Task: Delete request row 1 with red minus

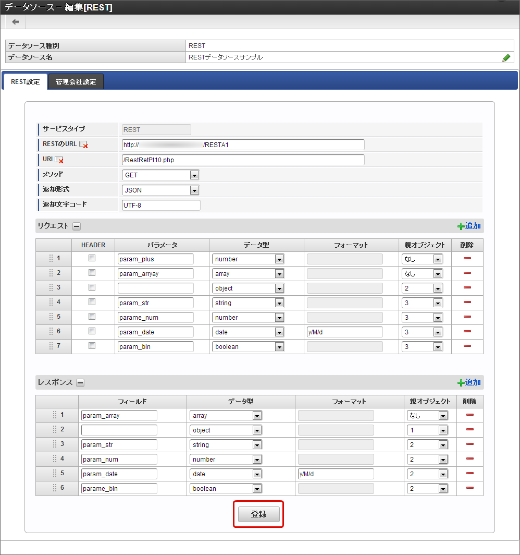Action: click(x=467, y=259)
